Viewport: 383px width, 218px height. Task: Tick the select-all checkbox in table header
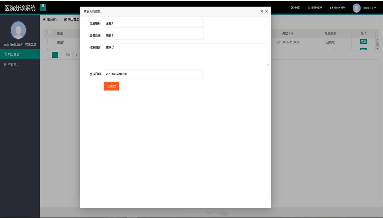[49, 32]
